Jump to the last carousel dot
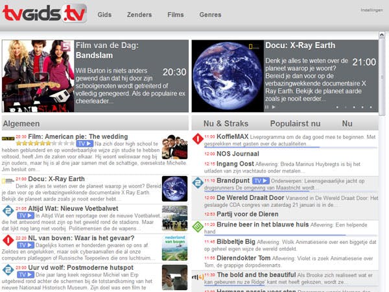This screenshot has width=389, height=292. (x=371, y=107)
